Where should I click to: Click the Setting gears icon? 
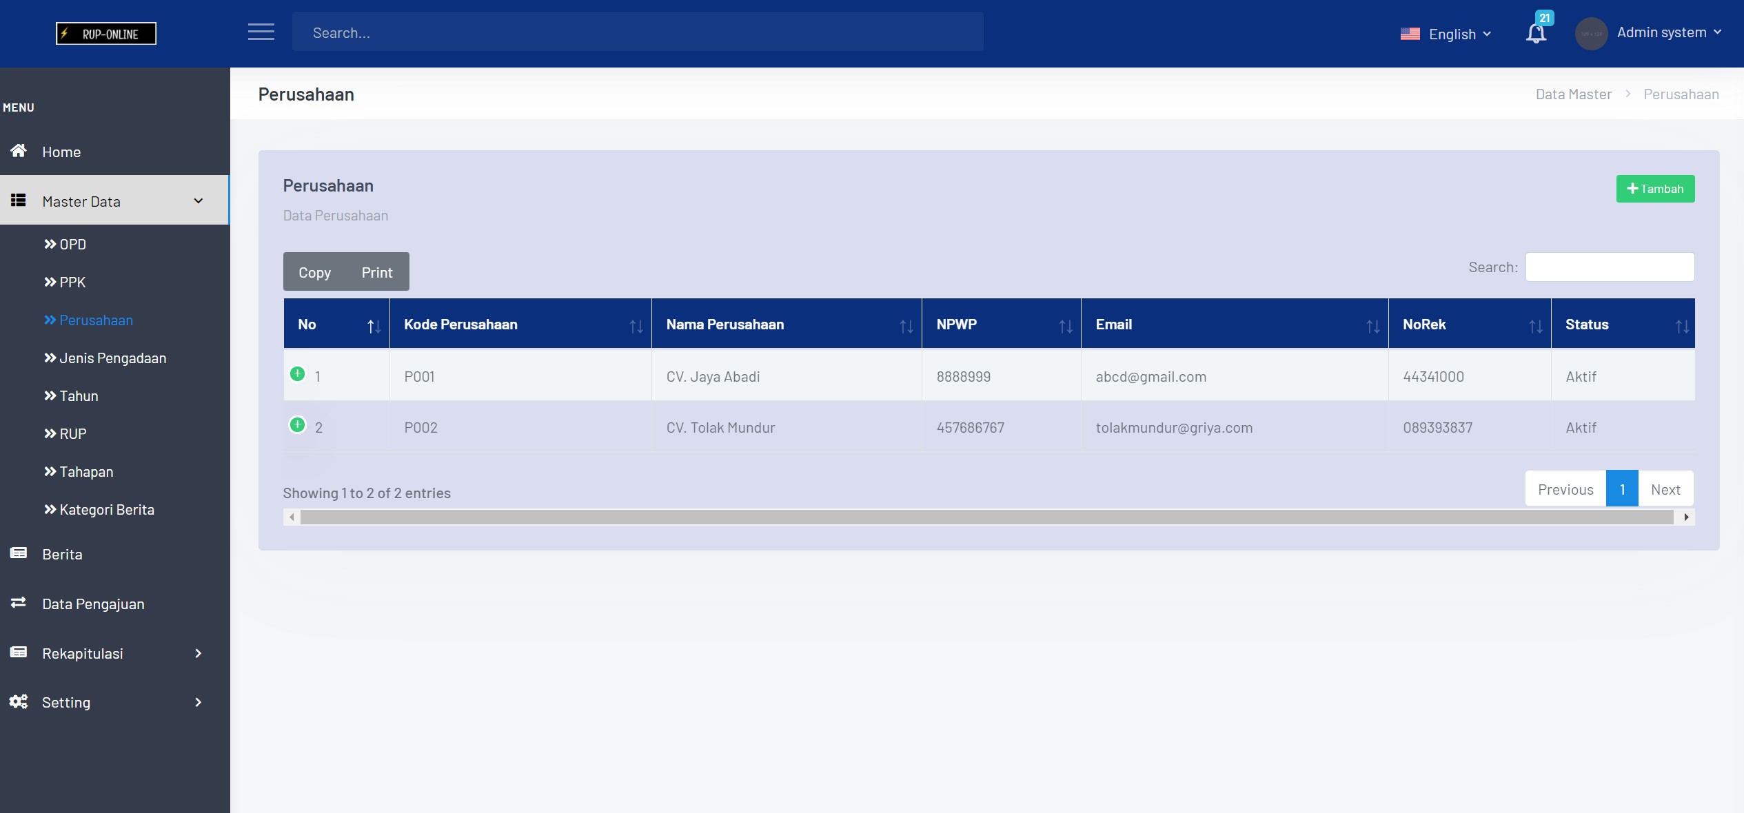point(19,701)
